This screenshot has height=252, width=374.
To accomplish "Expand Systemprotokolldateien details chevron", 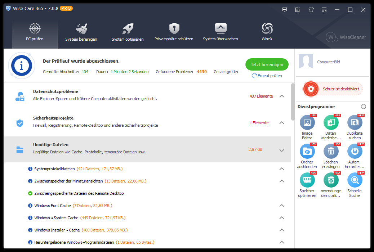I will (282, 169).
